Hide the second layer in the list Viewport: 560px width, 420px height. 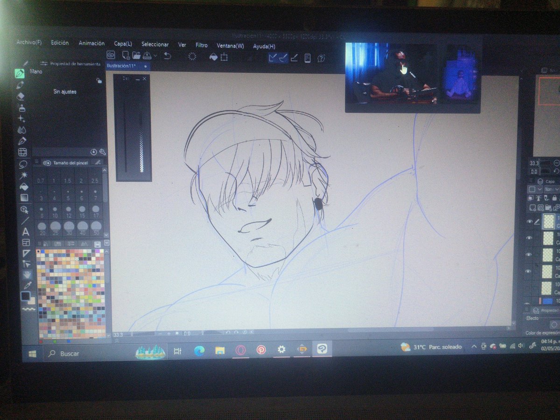(x=529, y=238)
